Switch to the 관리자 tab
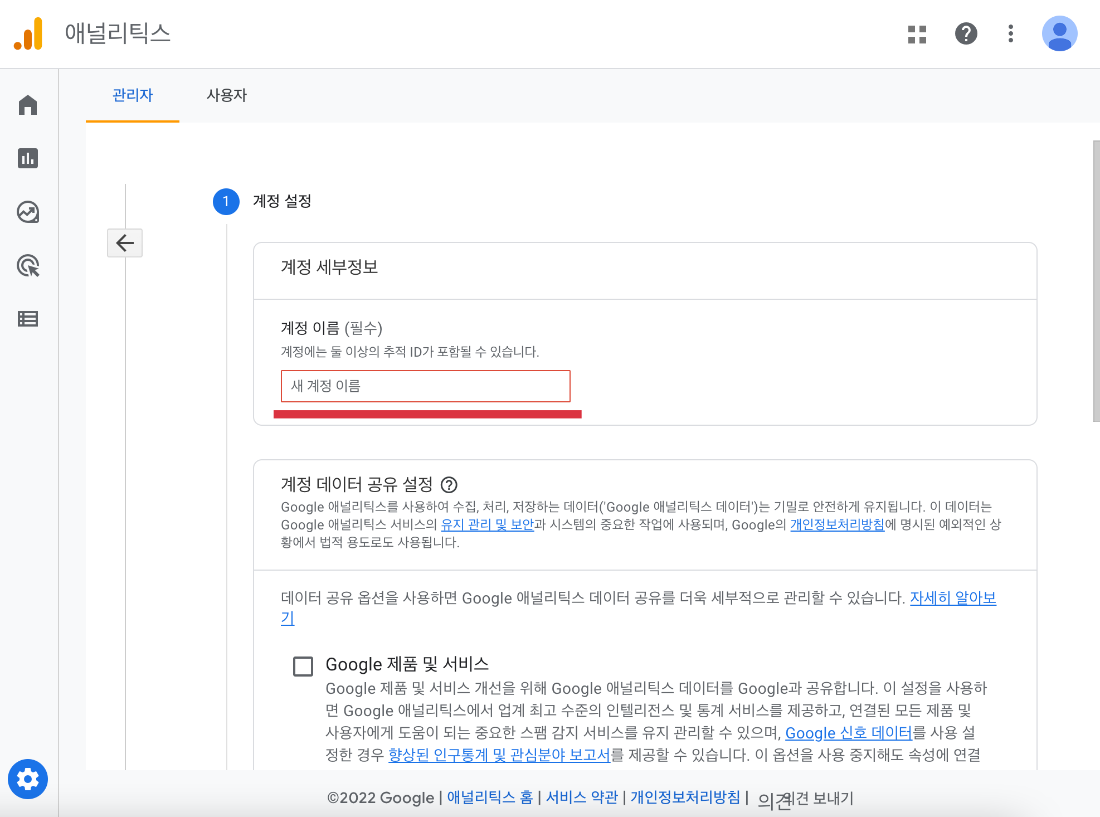The width and height of the screenshot is (1100, 817). pos(133,95)
